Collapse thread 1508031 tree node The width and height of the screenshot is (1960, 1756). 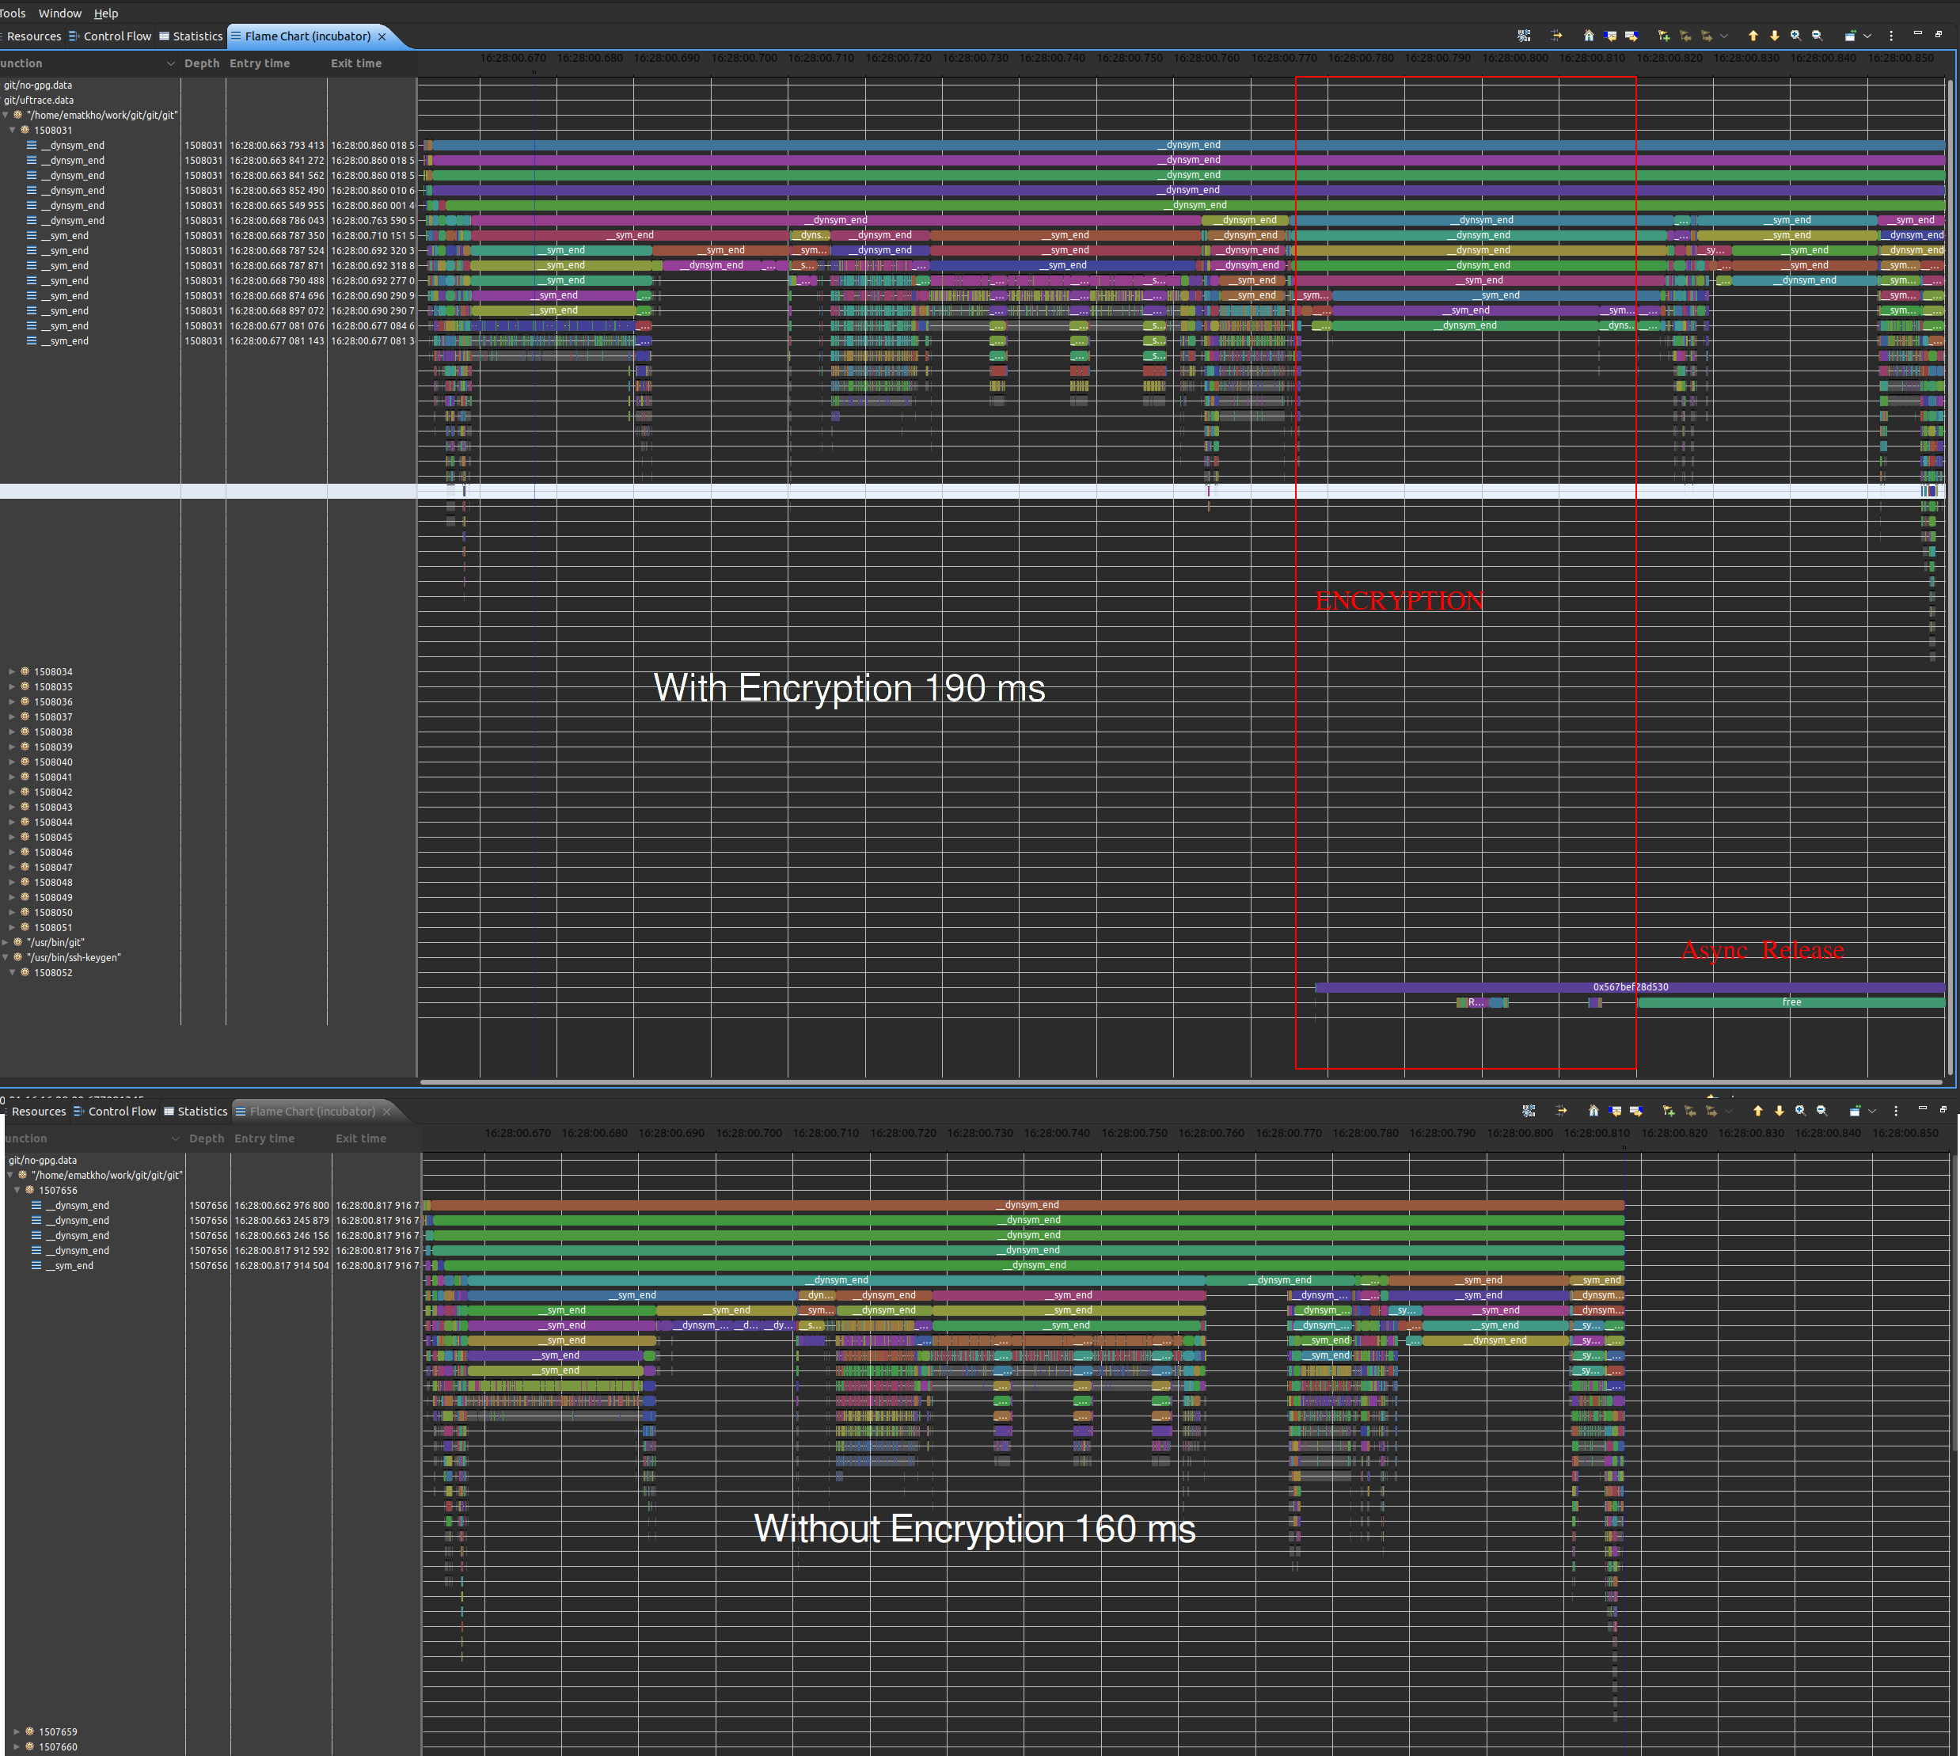click(x=13, y=131)
